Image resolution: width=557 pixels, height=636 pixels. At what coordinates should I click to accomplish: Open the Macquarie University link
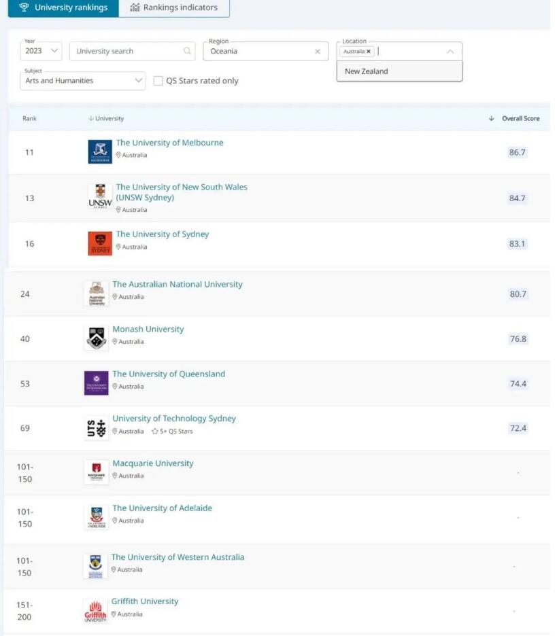153,463
